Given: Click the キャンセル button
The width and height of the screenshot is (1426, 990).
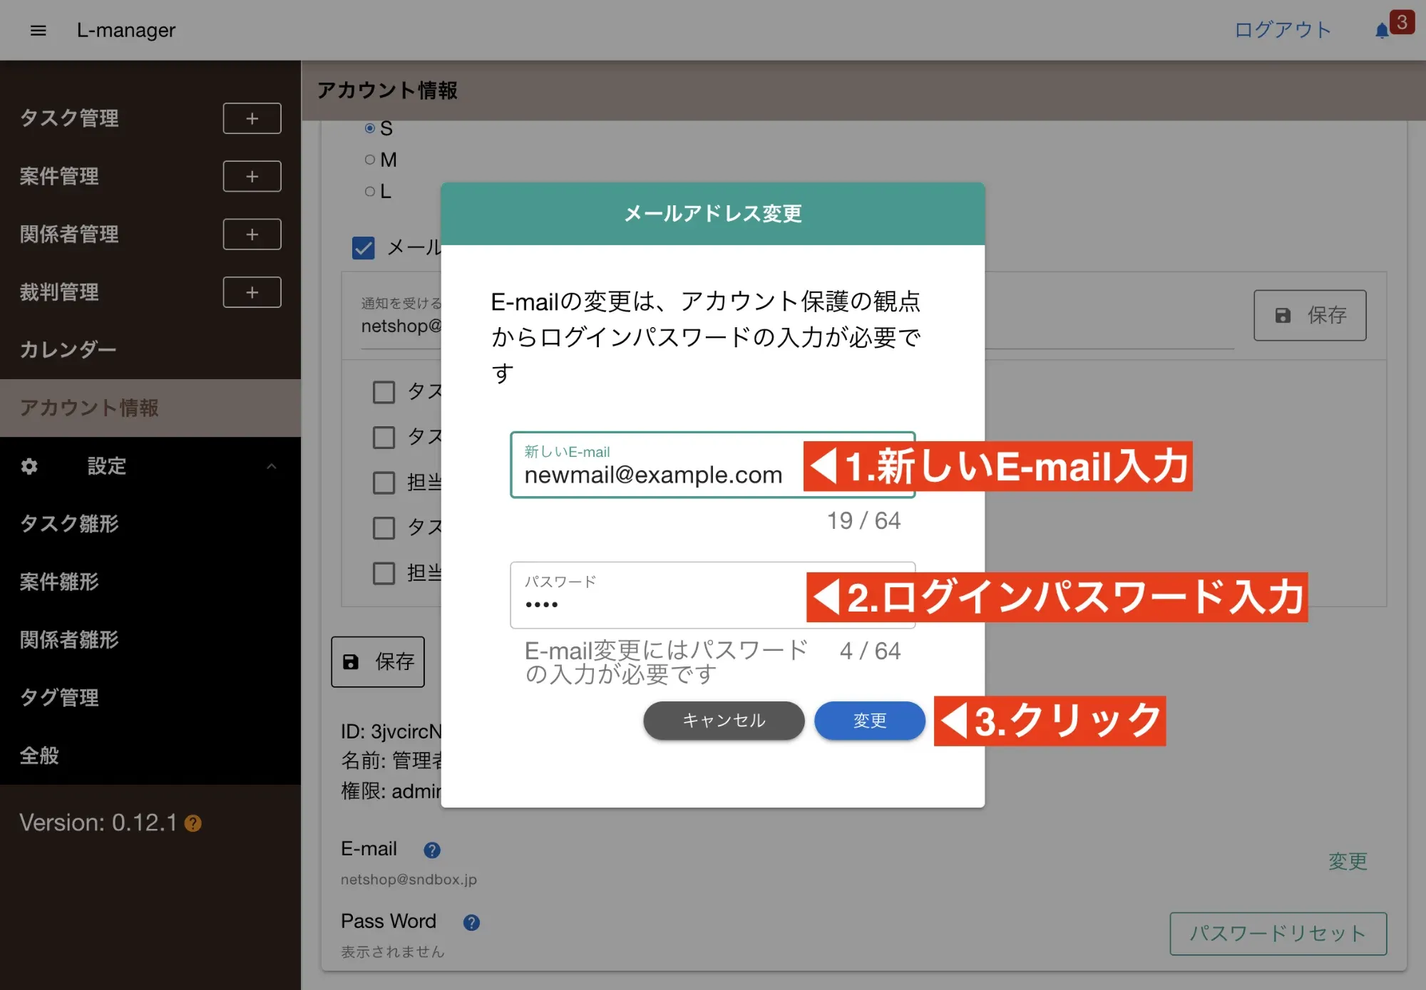Looking at the screenshot, I should [x=724, y=721].
